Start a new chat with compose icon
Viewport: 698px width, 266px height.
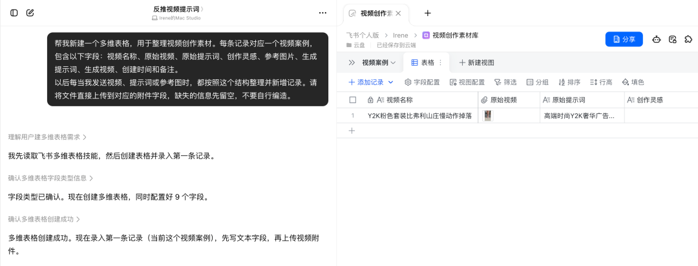tap(30, 13)
